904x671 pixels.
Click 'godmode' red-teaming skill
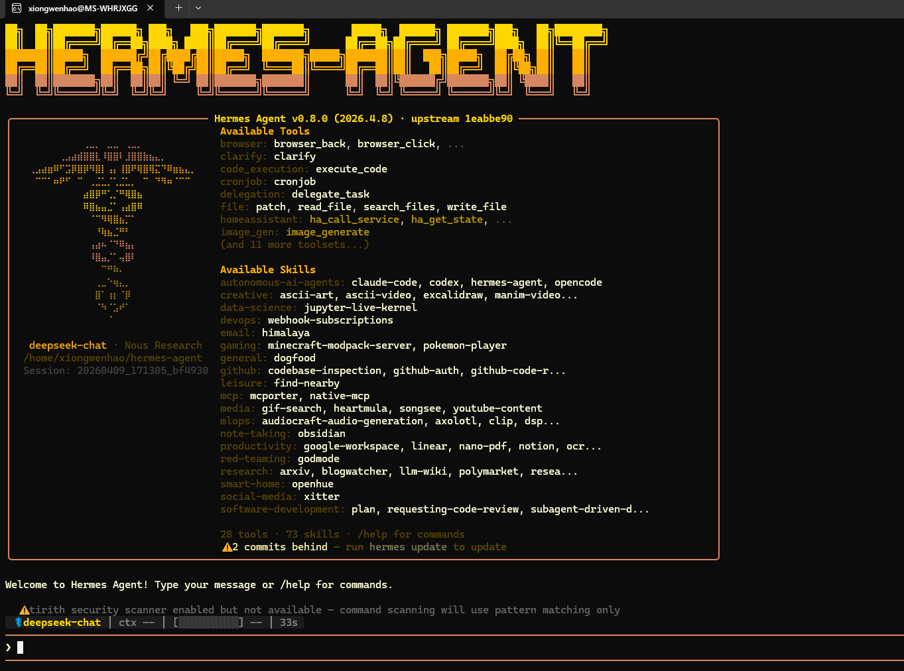click(318, 459)
